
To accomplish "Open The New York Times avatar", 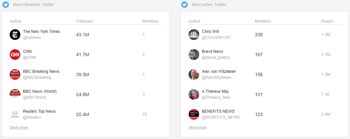I will point(15,35).
